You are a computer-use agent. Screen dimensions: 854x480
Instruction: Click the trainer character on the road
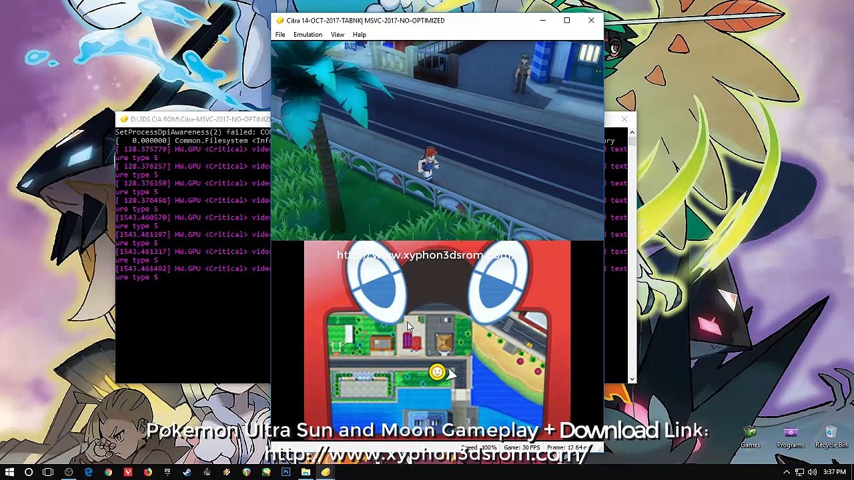tap(429, 165)
